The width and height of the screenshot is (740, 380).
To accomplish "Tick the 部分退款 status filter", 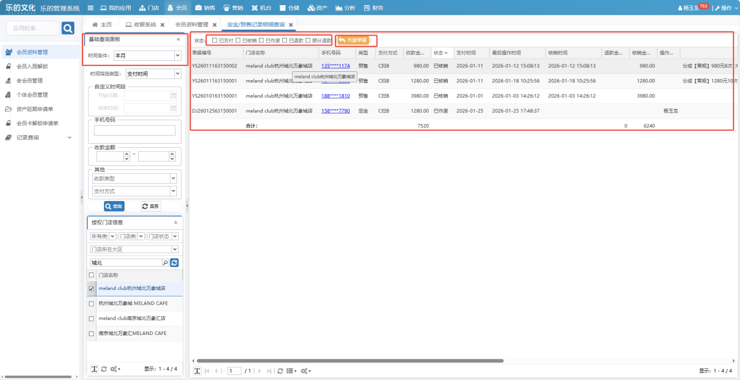I will (x=308, y=40).
